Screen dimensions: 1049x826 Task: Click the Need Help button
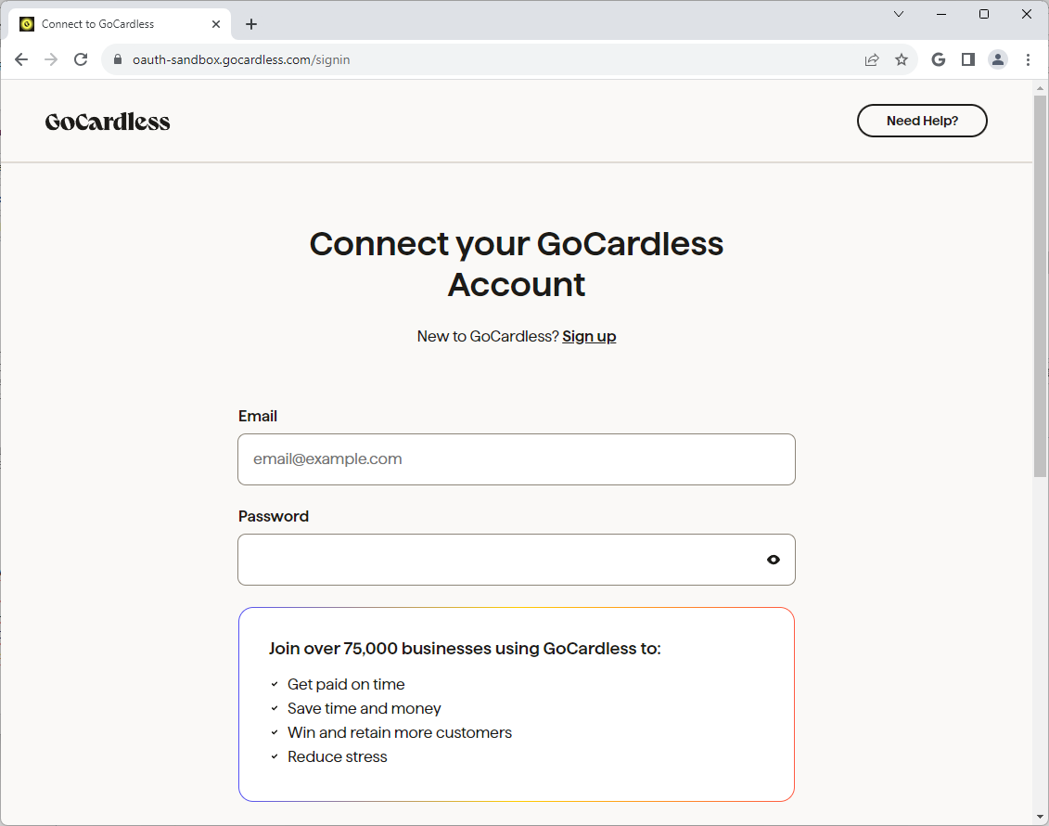922,121
